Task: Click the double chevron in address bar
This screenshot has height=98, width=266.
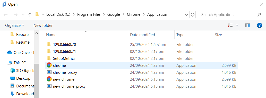Action: click(x=43, y=15)
